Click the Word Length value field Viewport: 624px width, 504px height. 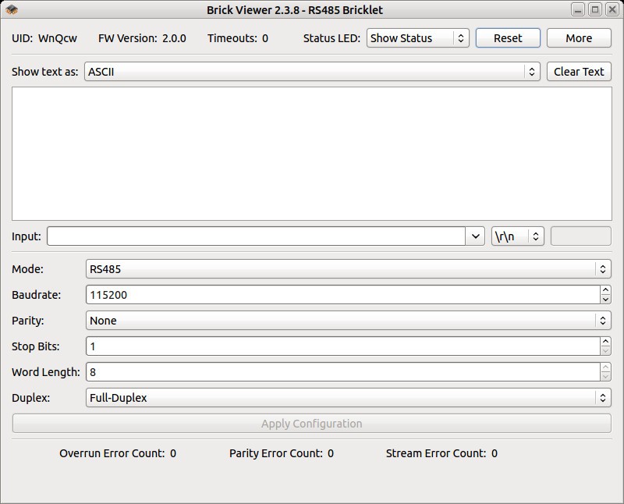(342, 372)
